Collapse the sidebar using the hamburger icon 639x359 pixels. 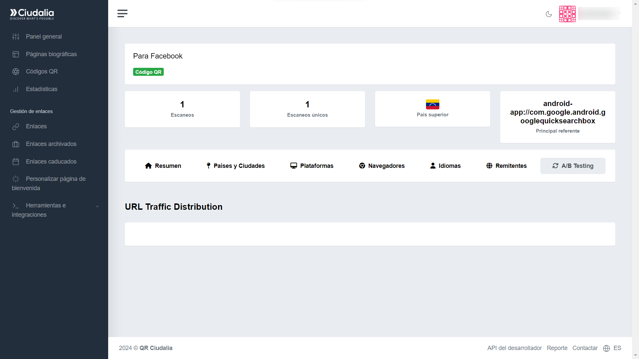coord(122,13)
